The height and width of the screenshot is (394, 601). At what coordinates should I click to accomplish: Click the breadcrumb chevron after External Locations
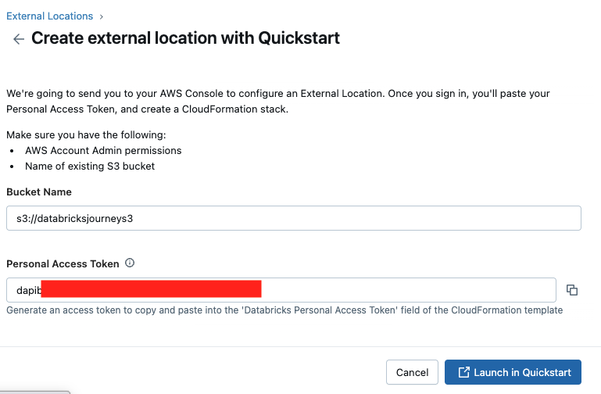click(x=102, y=16)
